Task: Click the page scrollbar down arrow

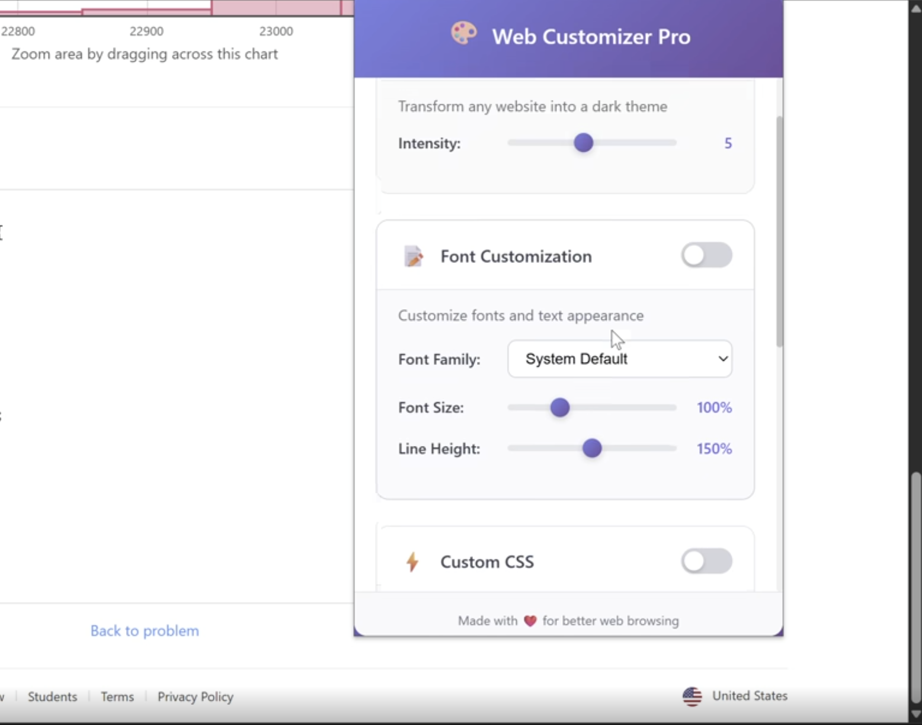Action: click(x=915, y=714)
